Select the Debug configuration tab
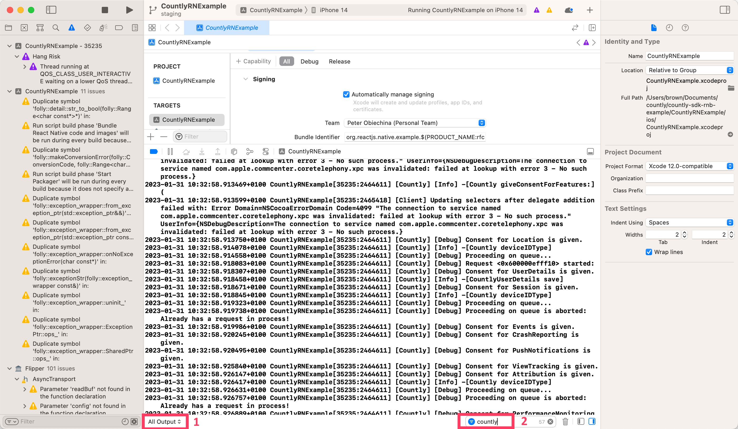738x429 pixels. point(309,61)
